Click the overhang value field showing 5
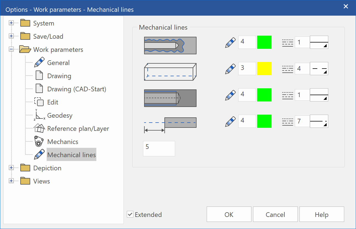356x229 pixels. [159, 149]
